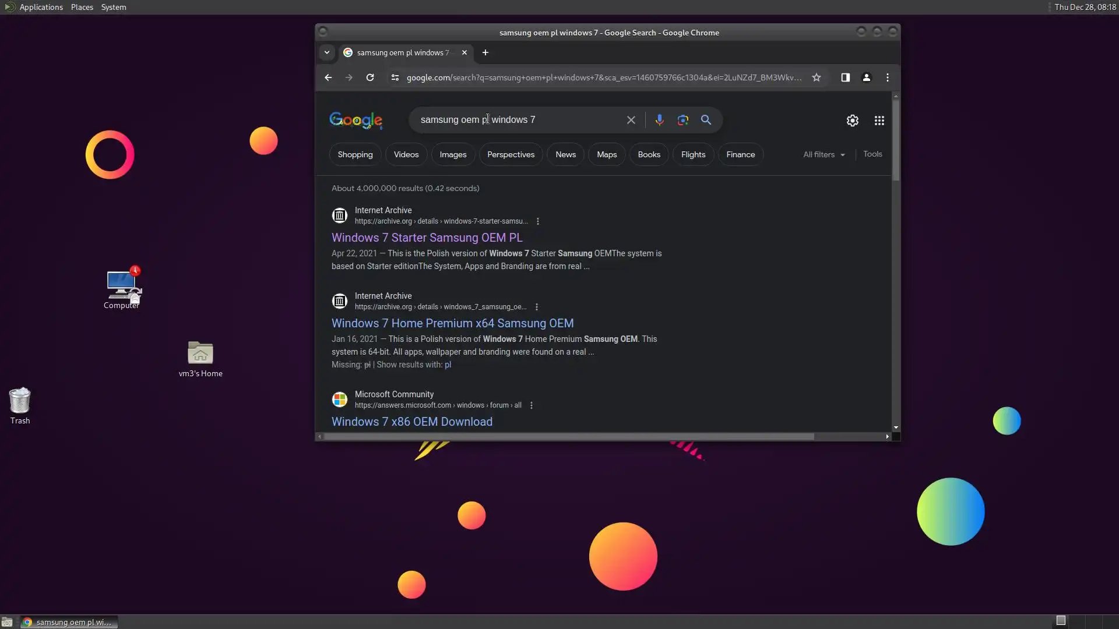Viewport: 1119px width, 629px height.
Task: Open the tab search dropdown arrow
Action: tap(327, 52)
